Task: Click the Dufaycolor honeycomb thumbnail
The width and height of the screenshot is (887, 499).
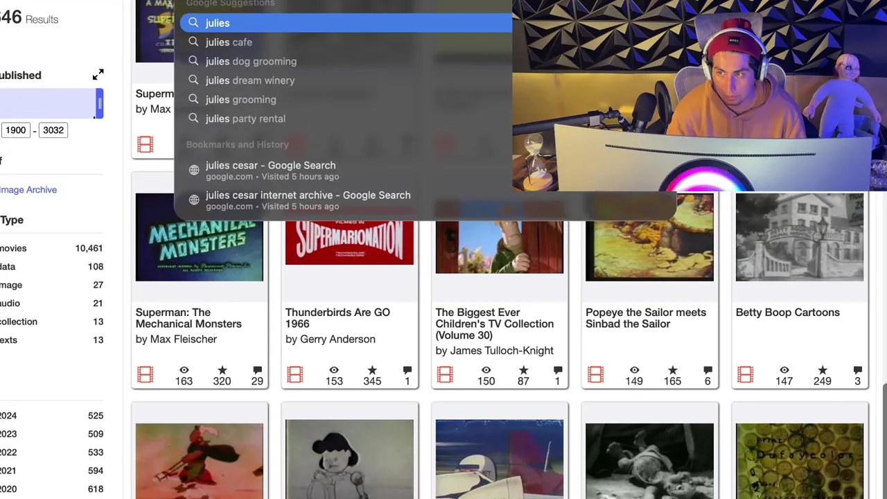Action: coord(800,461)
